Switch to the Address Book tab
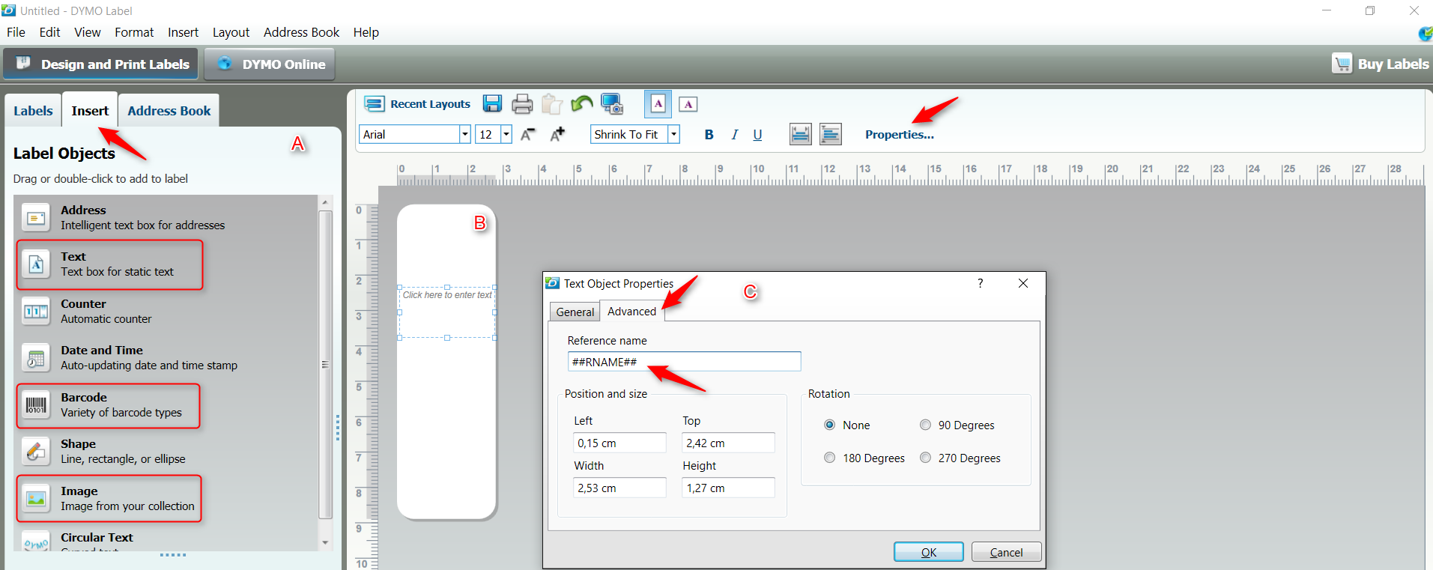 [x=169, y=111]
